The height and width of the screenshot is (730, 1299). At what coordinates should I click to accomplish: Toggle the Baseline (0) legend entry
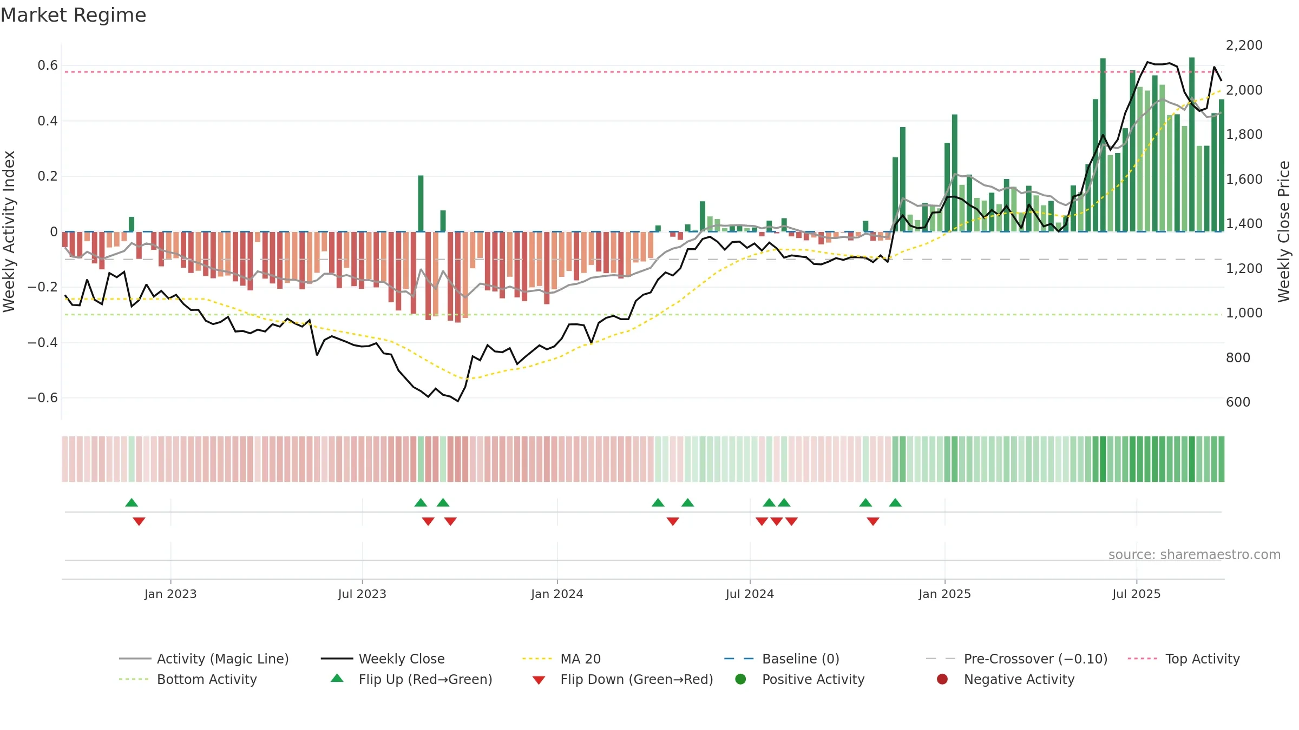[x=782, y=659]
